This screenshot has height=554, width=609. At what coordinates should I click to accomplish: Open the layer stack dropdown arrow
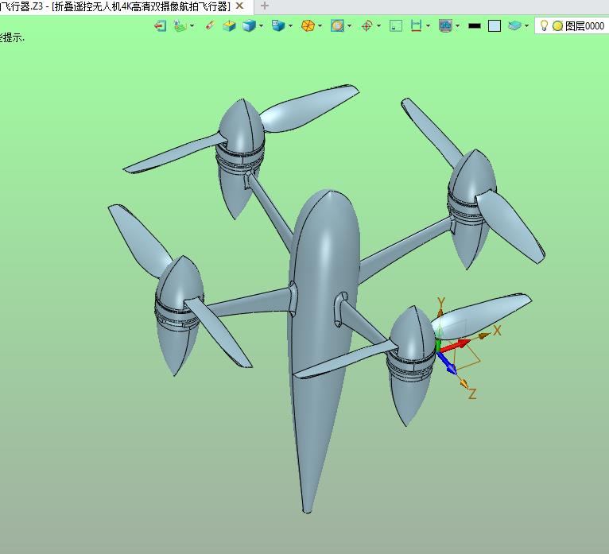[526, 26]
